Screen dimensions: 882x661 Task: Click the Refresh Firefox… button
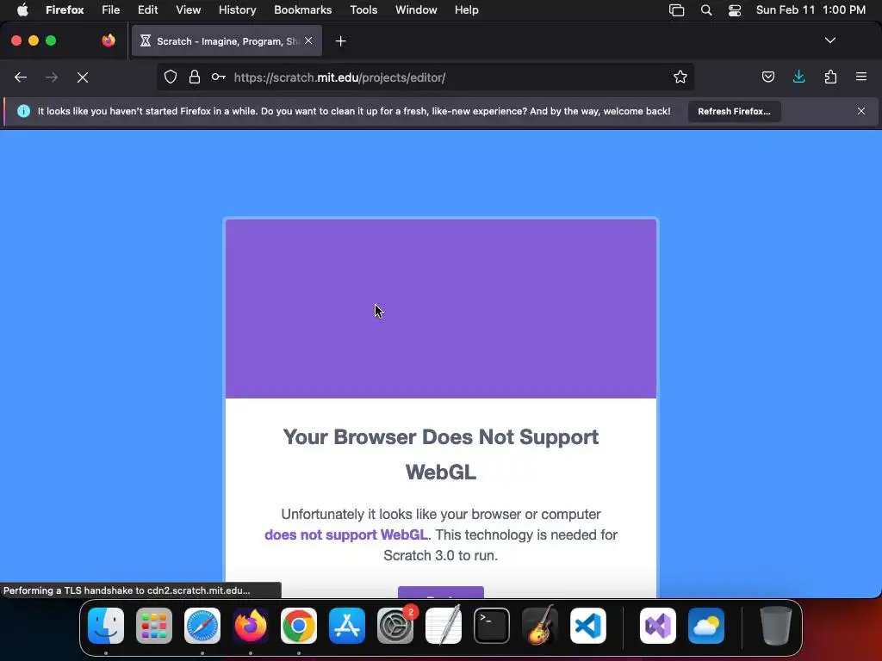734,111
